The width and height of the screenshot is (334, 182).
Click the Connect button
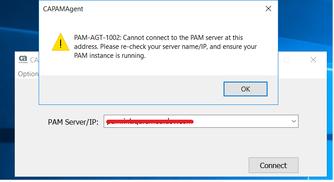(273, 165)
